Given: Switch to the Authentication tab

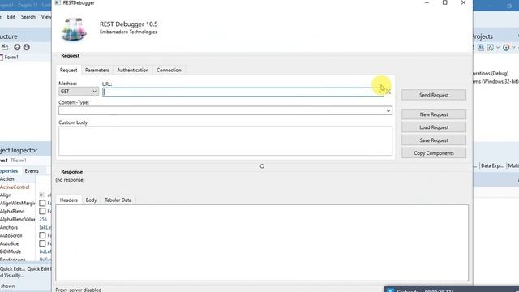Looking at the screenshot, I should (133, 71).
